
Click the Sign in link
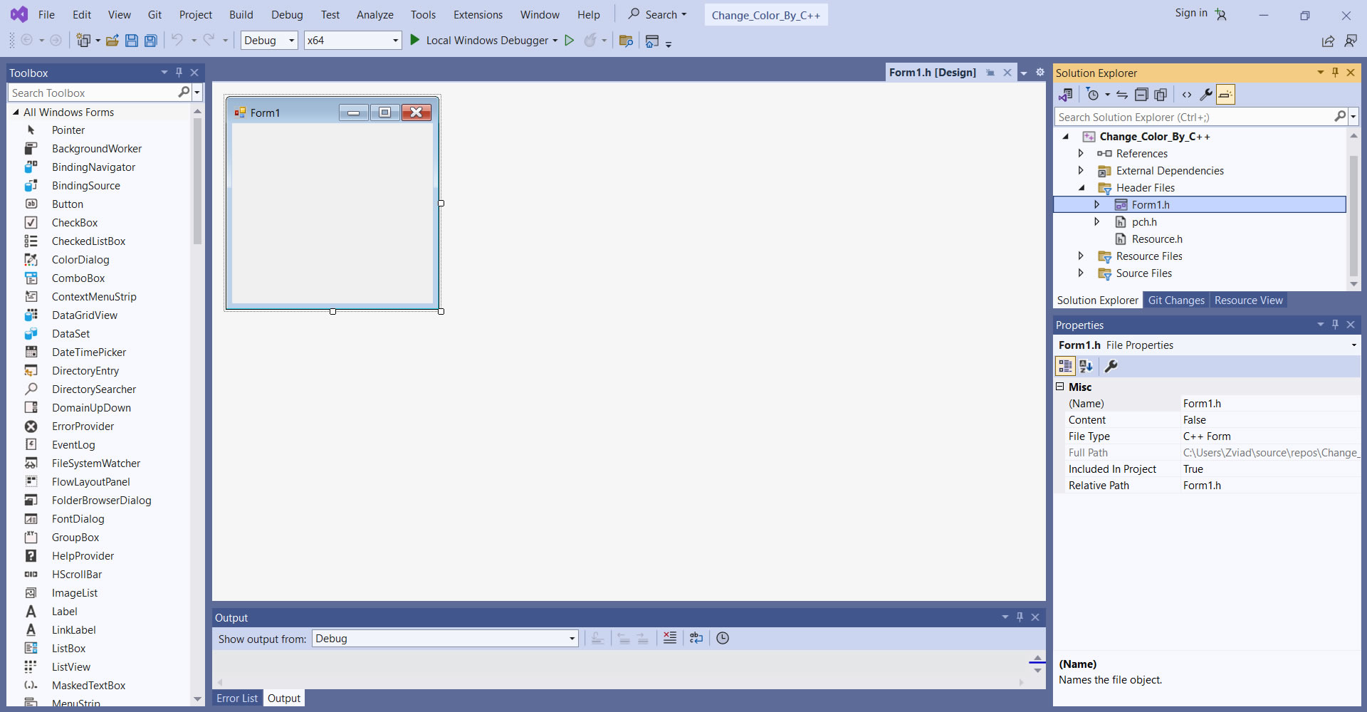pos(1190,13)
